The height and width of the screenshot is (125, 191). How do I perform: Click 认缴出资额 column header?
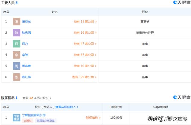pyautogui.click(x=161, y=107)
